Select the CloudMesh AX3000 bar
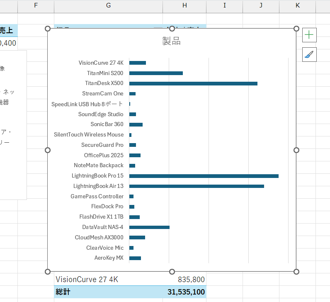This screenshot has height=302, width=330. (x=137, y=238)
